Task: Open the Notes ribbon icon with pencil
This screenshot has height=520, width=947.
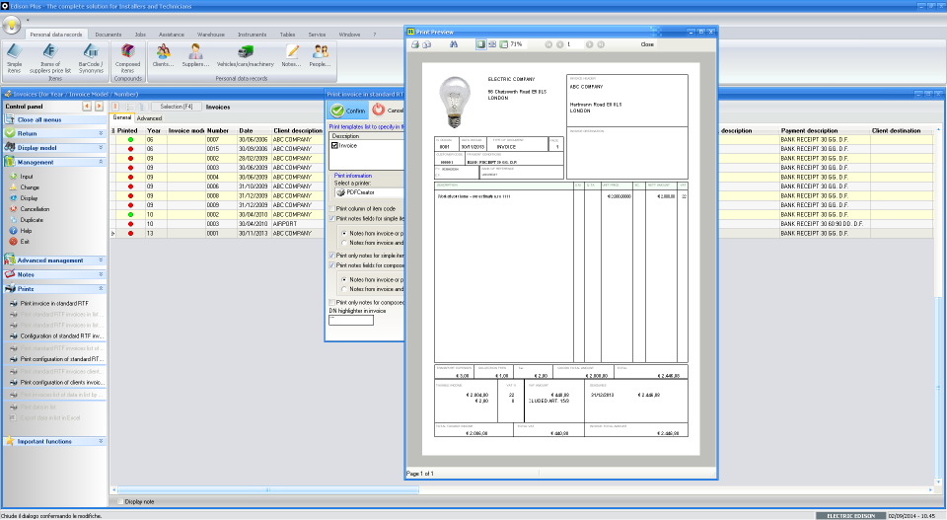Action: tap(292, 55)
